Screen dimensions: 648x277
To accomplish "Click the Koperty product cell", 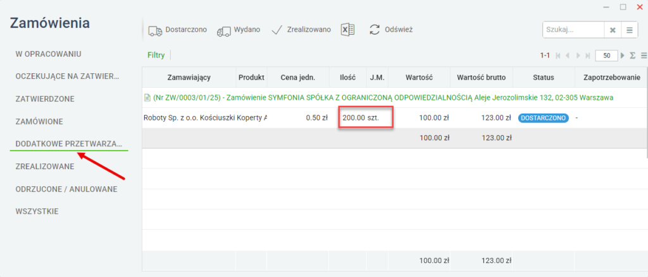I will (x=252, y=118).
